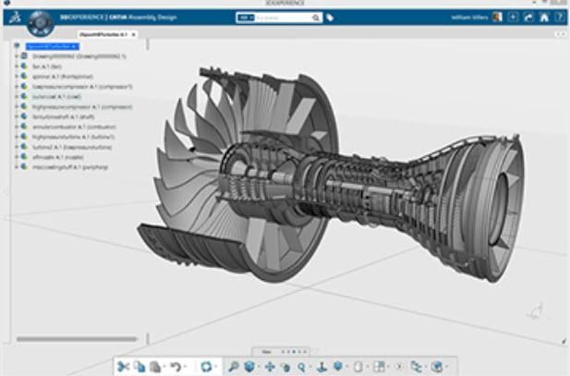
Task: Expand the outercowl A.1 tree node
Action: [x=17, y=96]
